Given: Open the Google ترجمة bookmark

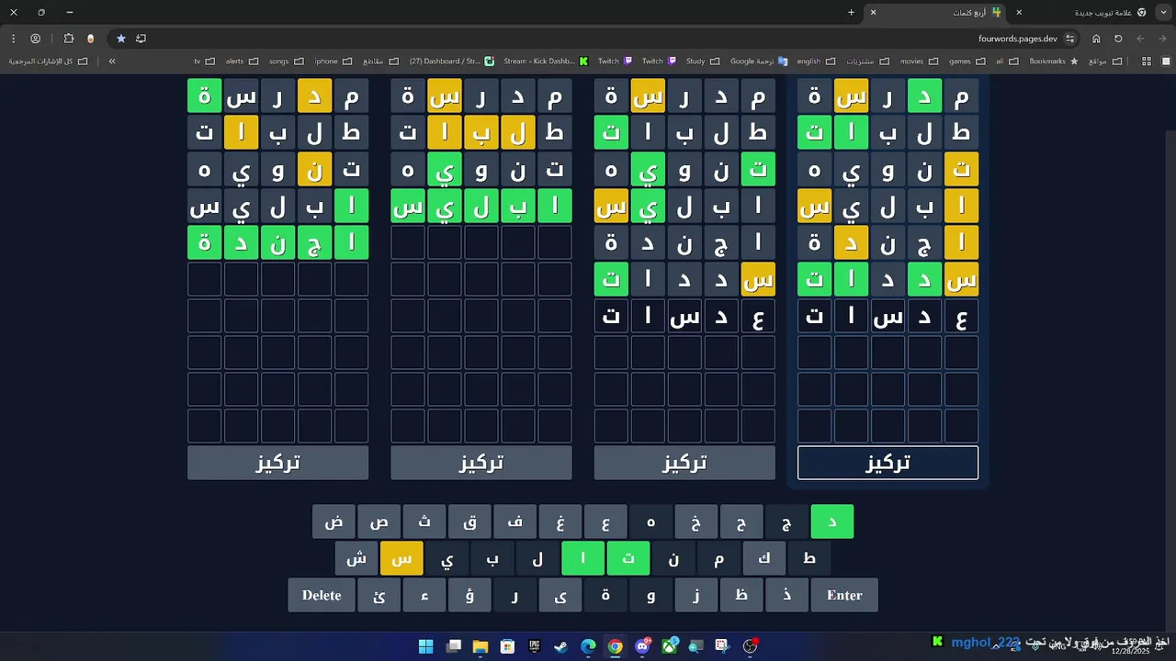Looking at the screenshot, I should click(759, 62).
